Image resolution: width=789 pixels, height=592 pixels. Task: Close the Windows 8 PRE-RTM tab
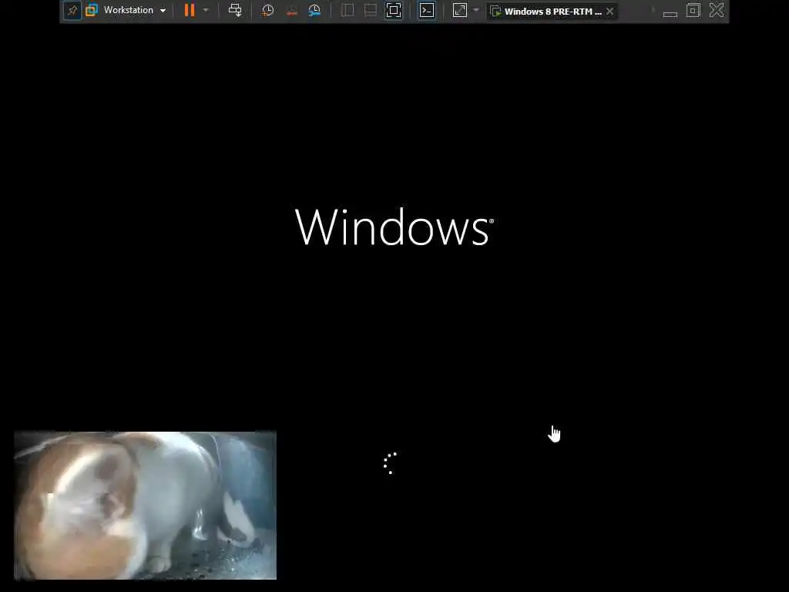[610, 11]
